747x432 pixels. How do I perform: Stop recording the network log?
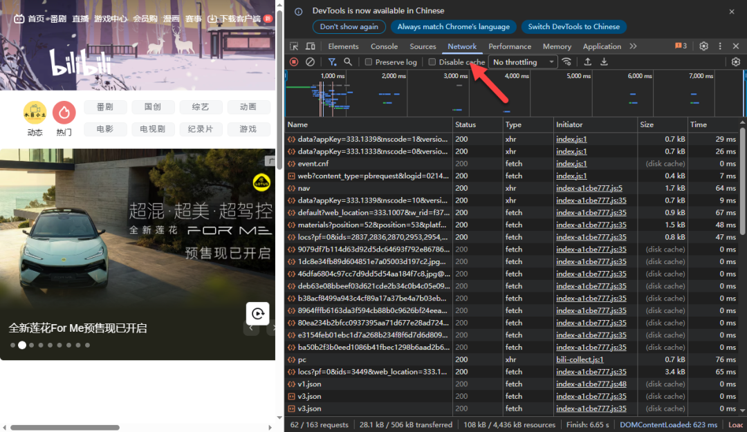click(x=294, y=62)
